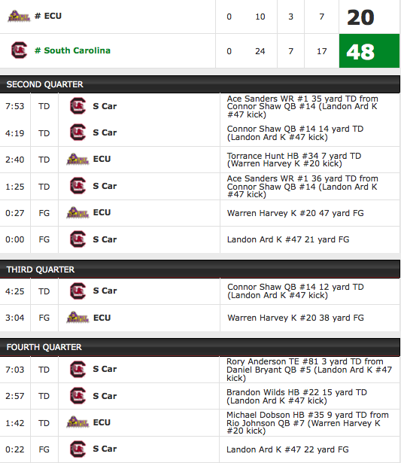Click the S Car logo on Rory Anderson touchdown row
Viewport: 401px width, 463px height.
tap(78, 370)
